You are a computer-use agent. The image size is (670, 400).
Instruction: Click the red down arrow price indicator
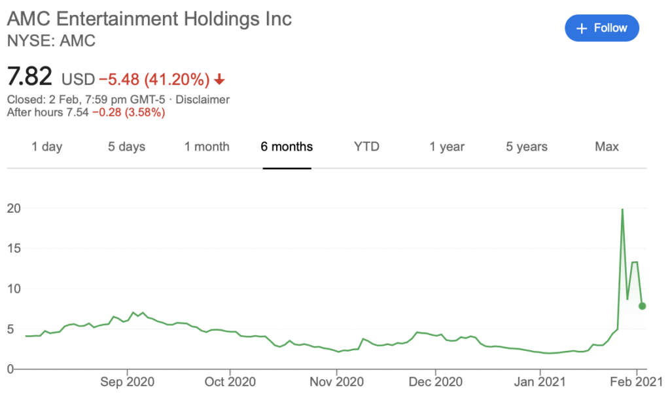[x=220, y=79]
